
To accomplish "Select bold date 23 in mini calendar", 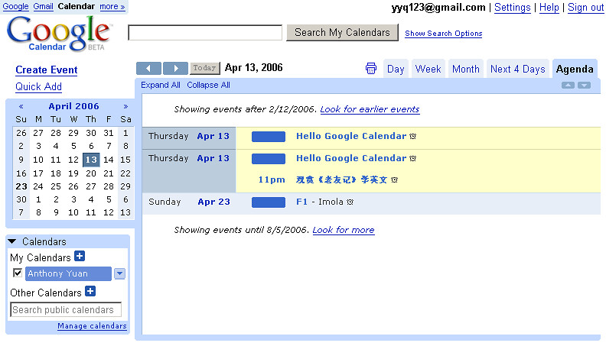I will point(21,186).
